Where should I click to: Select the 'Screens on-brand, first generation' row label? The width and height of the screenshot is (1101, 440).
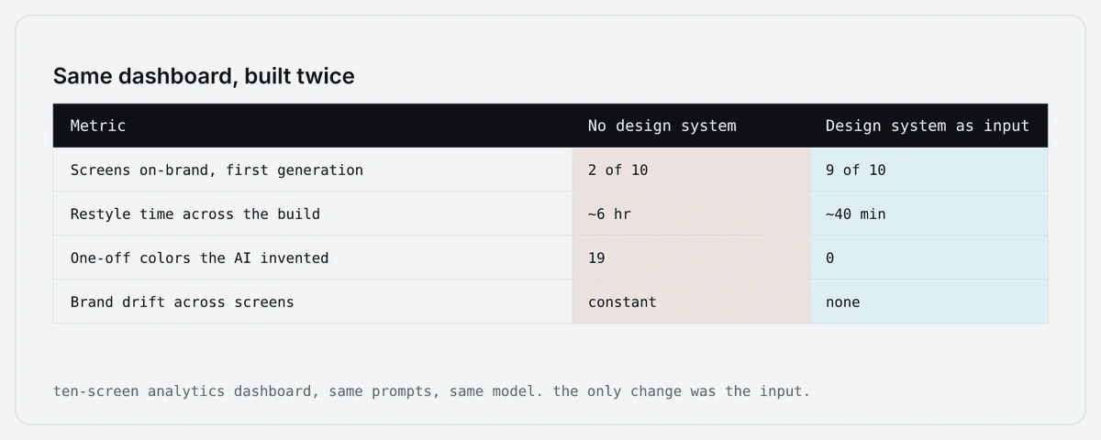[217, 170]
